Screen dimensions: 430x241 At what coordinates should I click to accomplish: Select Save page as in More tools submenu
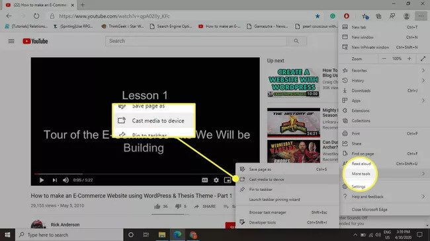click(287, 170)
